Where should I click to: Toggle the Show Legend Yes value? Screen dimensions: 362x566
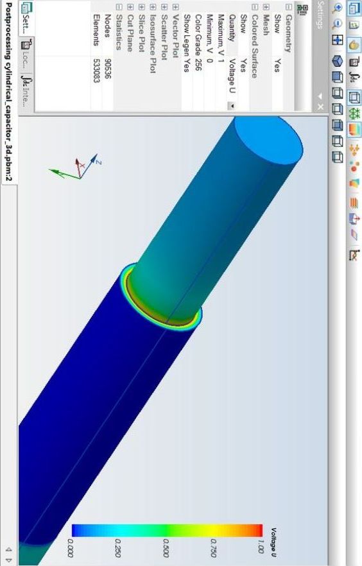(187, 65)
